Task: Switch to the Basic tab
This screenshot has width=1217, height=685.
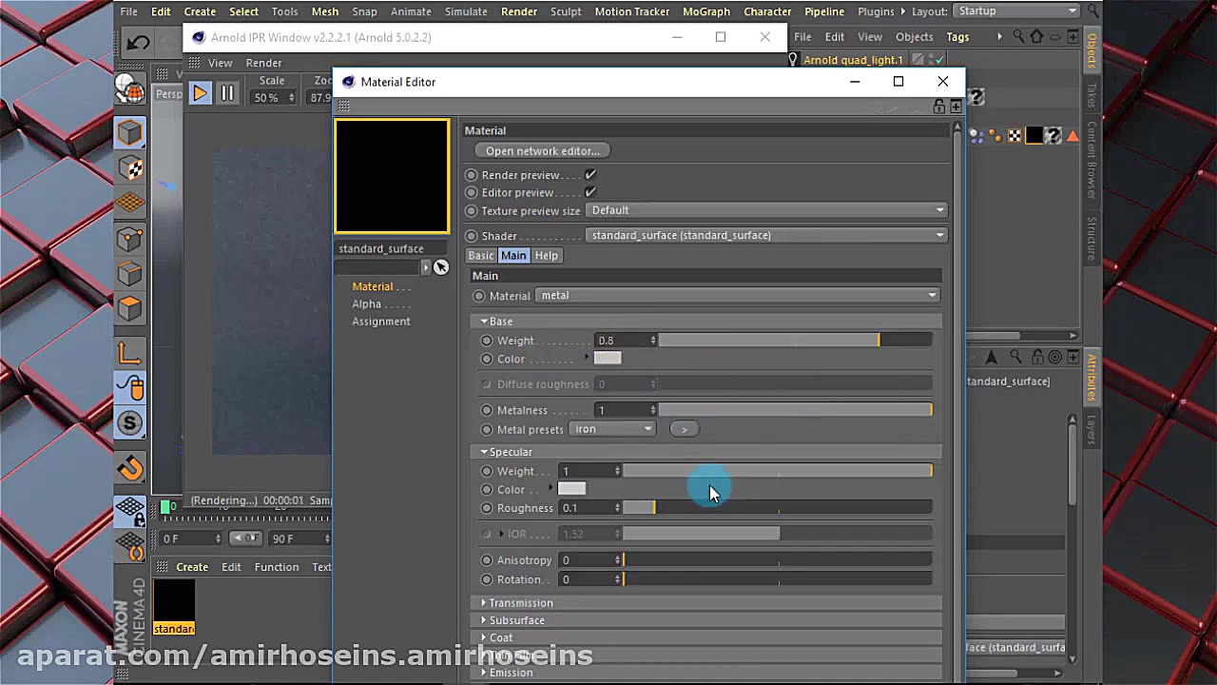Action: 481,256
